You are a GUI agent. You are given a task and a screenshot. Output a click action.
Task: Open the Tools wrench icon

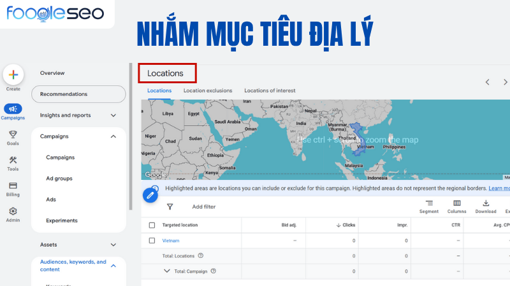[x=13, y=160]
